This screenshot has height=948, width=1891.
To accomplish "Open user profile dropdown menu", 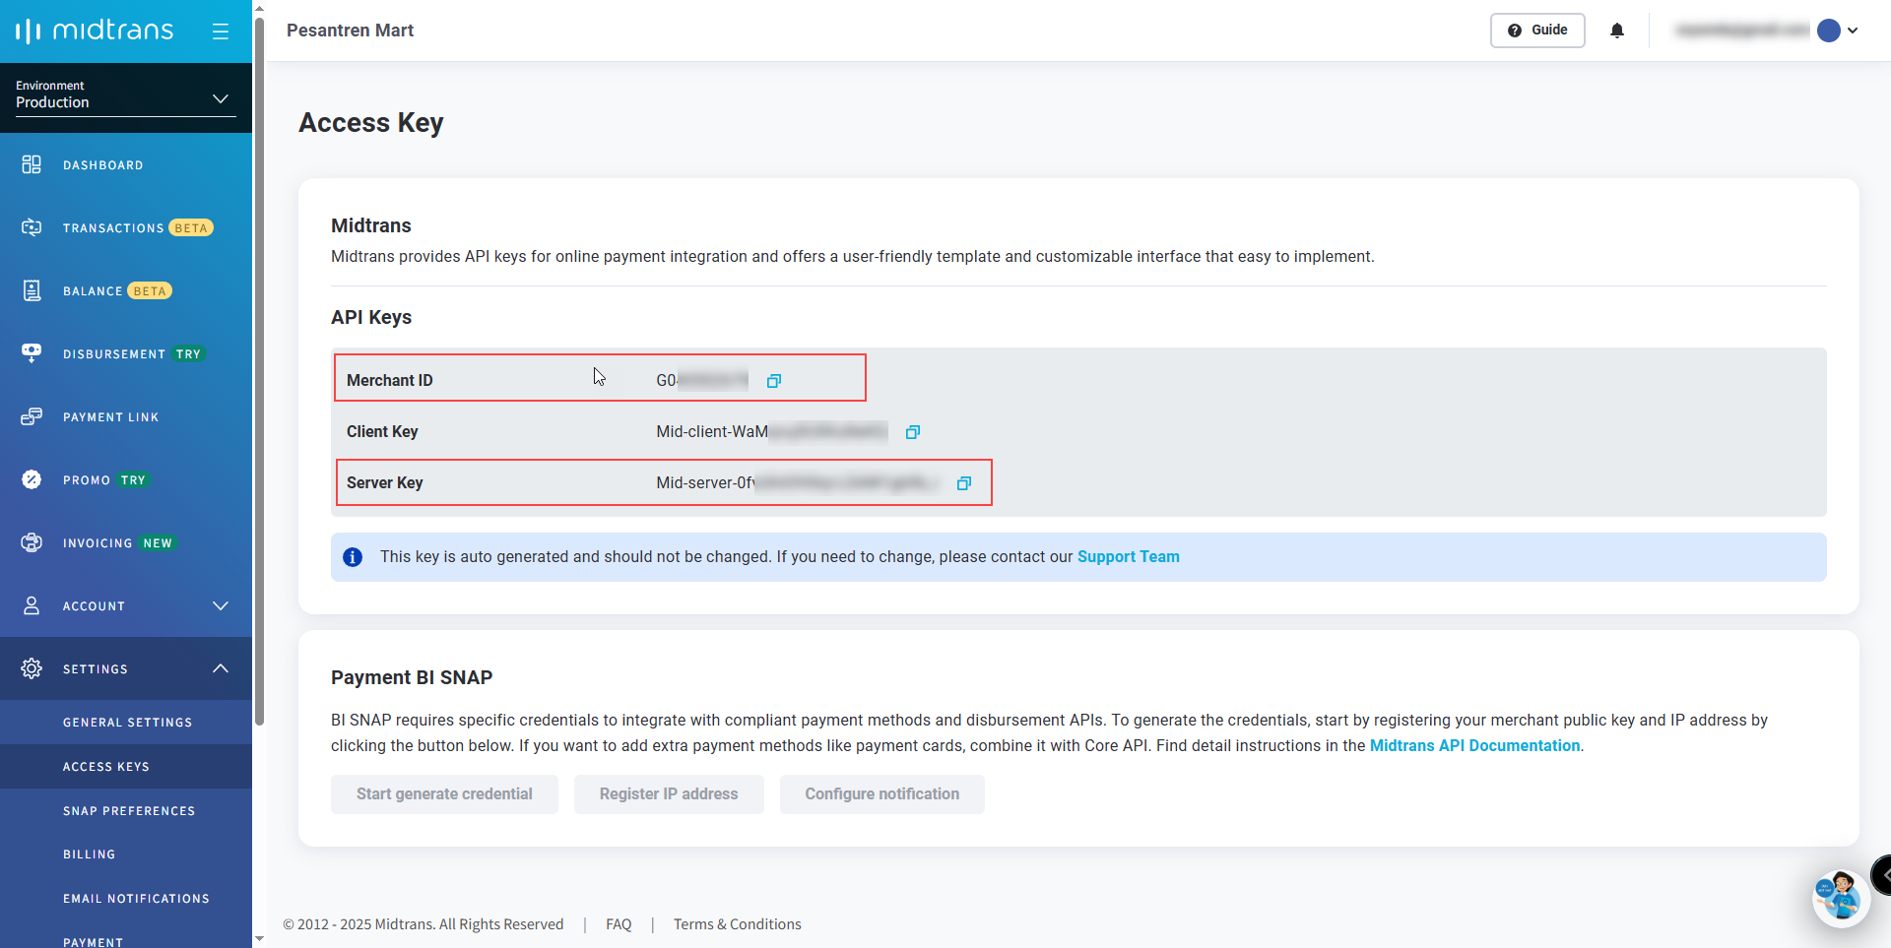I will click(1838, 31).
